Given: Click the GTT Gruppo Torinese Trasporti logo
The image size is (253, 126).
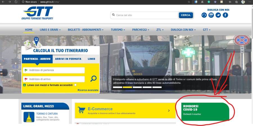Looking at the screenshot, I should (x=37, y=13).
